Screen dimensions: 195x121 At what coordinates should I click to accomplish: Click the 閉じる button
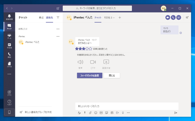point(112,76)
